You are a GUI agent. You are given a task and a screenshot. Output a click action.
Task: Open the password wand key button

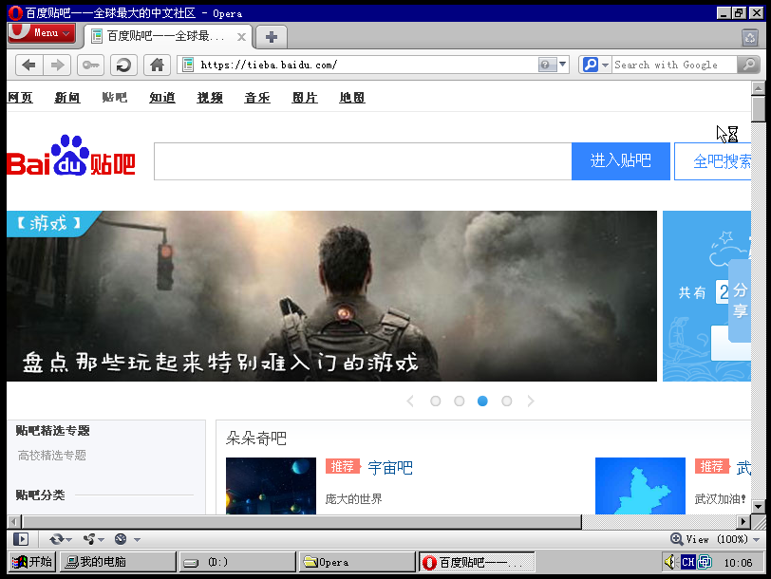click(90, 65)
